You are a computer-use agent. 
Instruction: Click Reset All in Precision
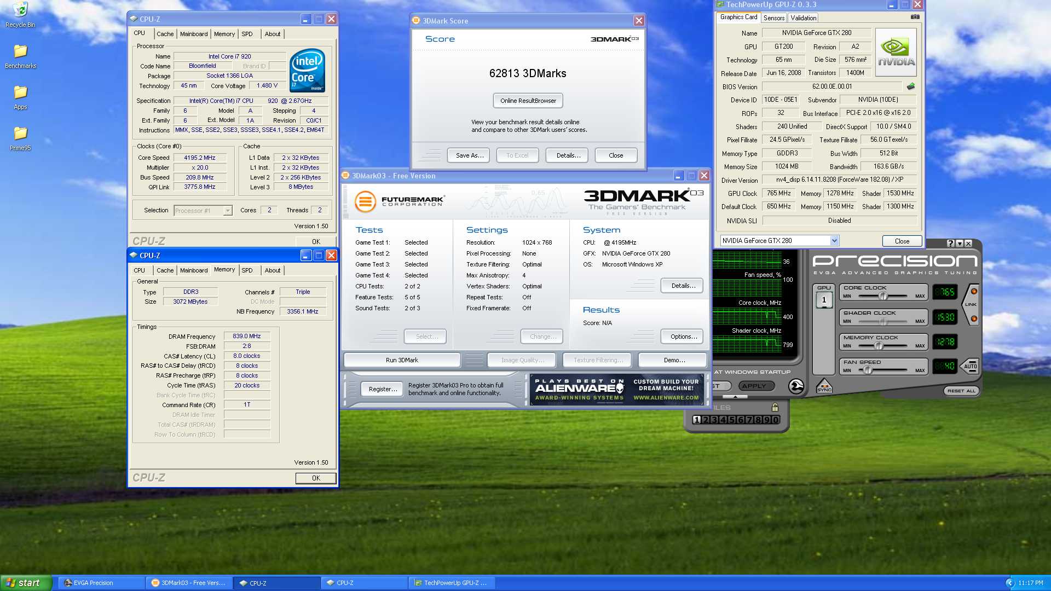click(961, 391)
